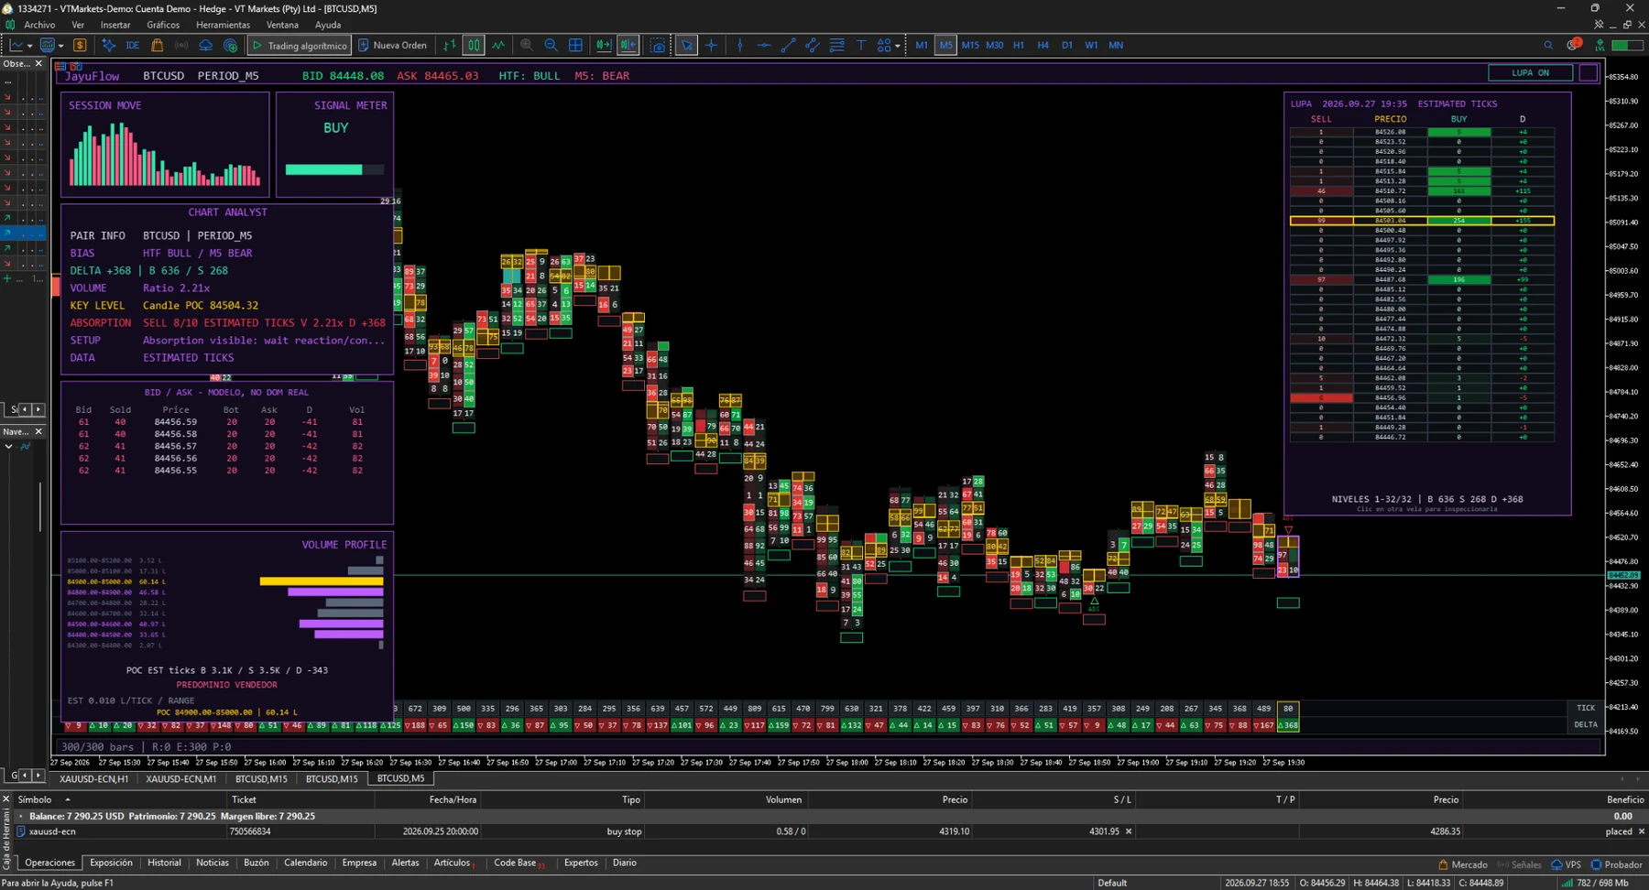Screen dimensions: 1649x890
Task: Select the crosshair cursor tool
Action: [711, 45]
